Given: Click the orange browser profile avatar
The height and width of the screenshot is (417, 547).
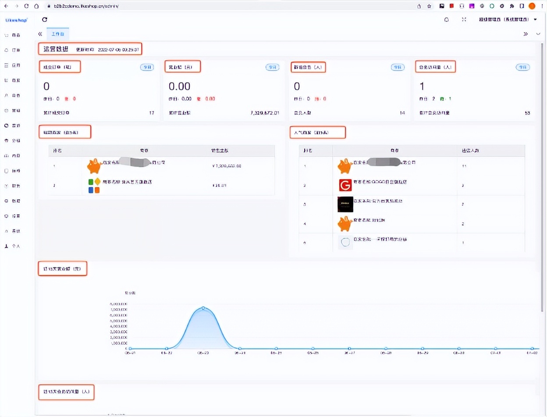Looking at the screenshot, I should coord(532,6).
